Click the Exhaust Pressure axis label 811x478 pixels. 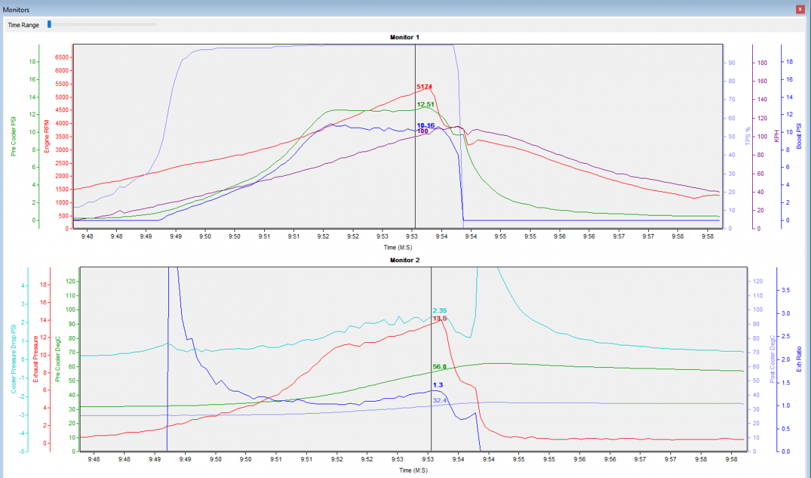point(36,359)
